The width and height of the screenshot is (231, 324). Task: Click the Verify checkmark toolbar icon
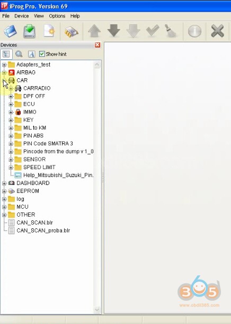click(153, 31)
